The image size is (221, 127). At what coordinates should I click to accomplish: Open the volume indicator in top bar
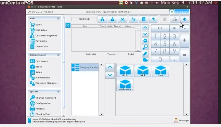click(157, 3)
